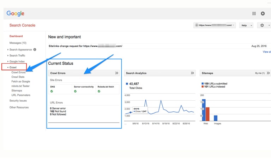Click info icon beside Search Appearance
271x159 pixels.
pos(35,49)
